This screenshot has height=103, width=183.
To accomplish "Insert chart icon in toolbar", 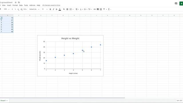I will pos(101,9).
